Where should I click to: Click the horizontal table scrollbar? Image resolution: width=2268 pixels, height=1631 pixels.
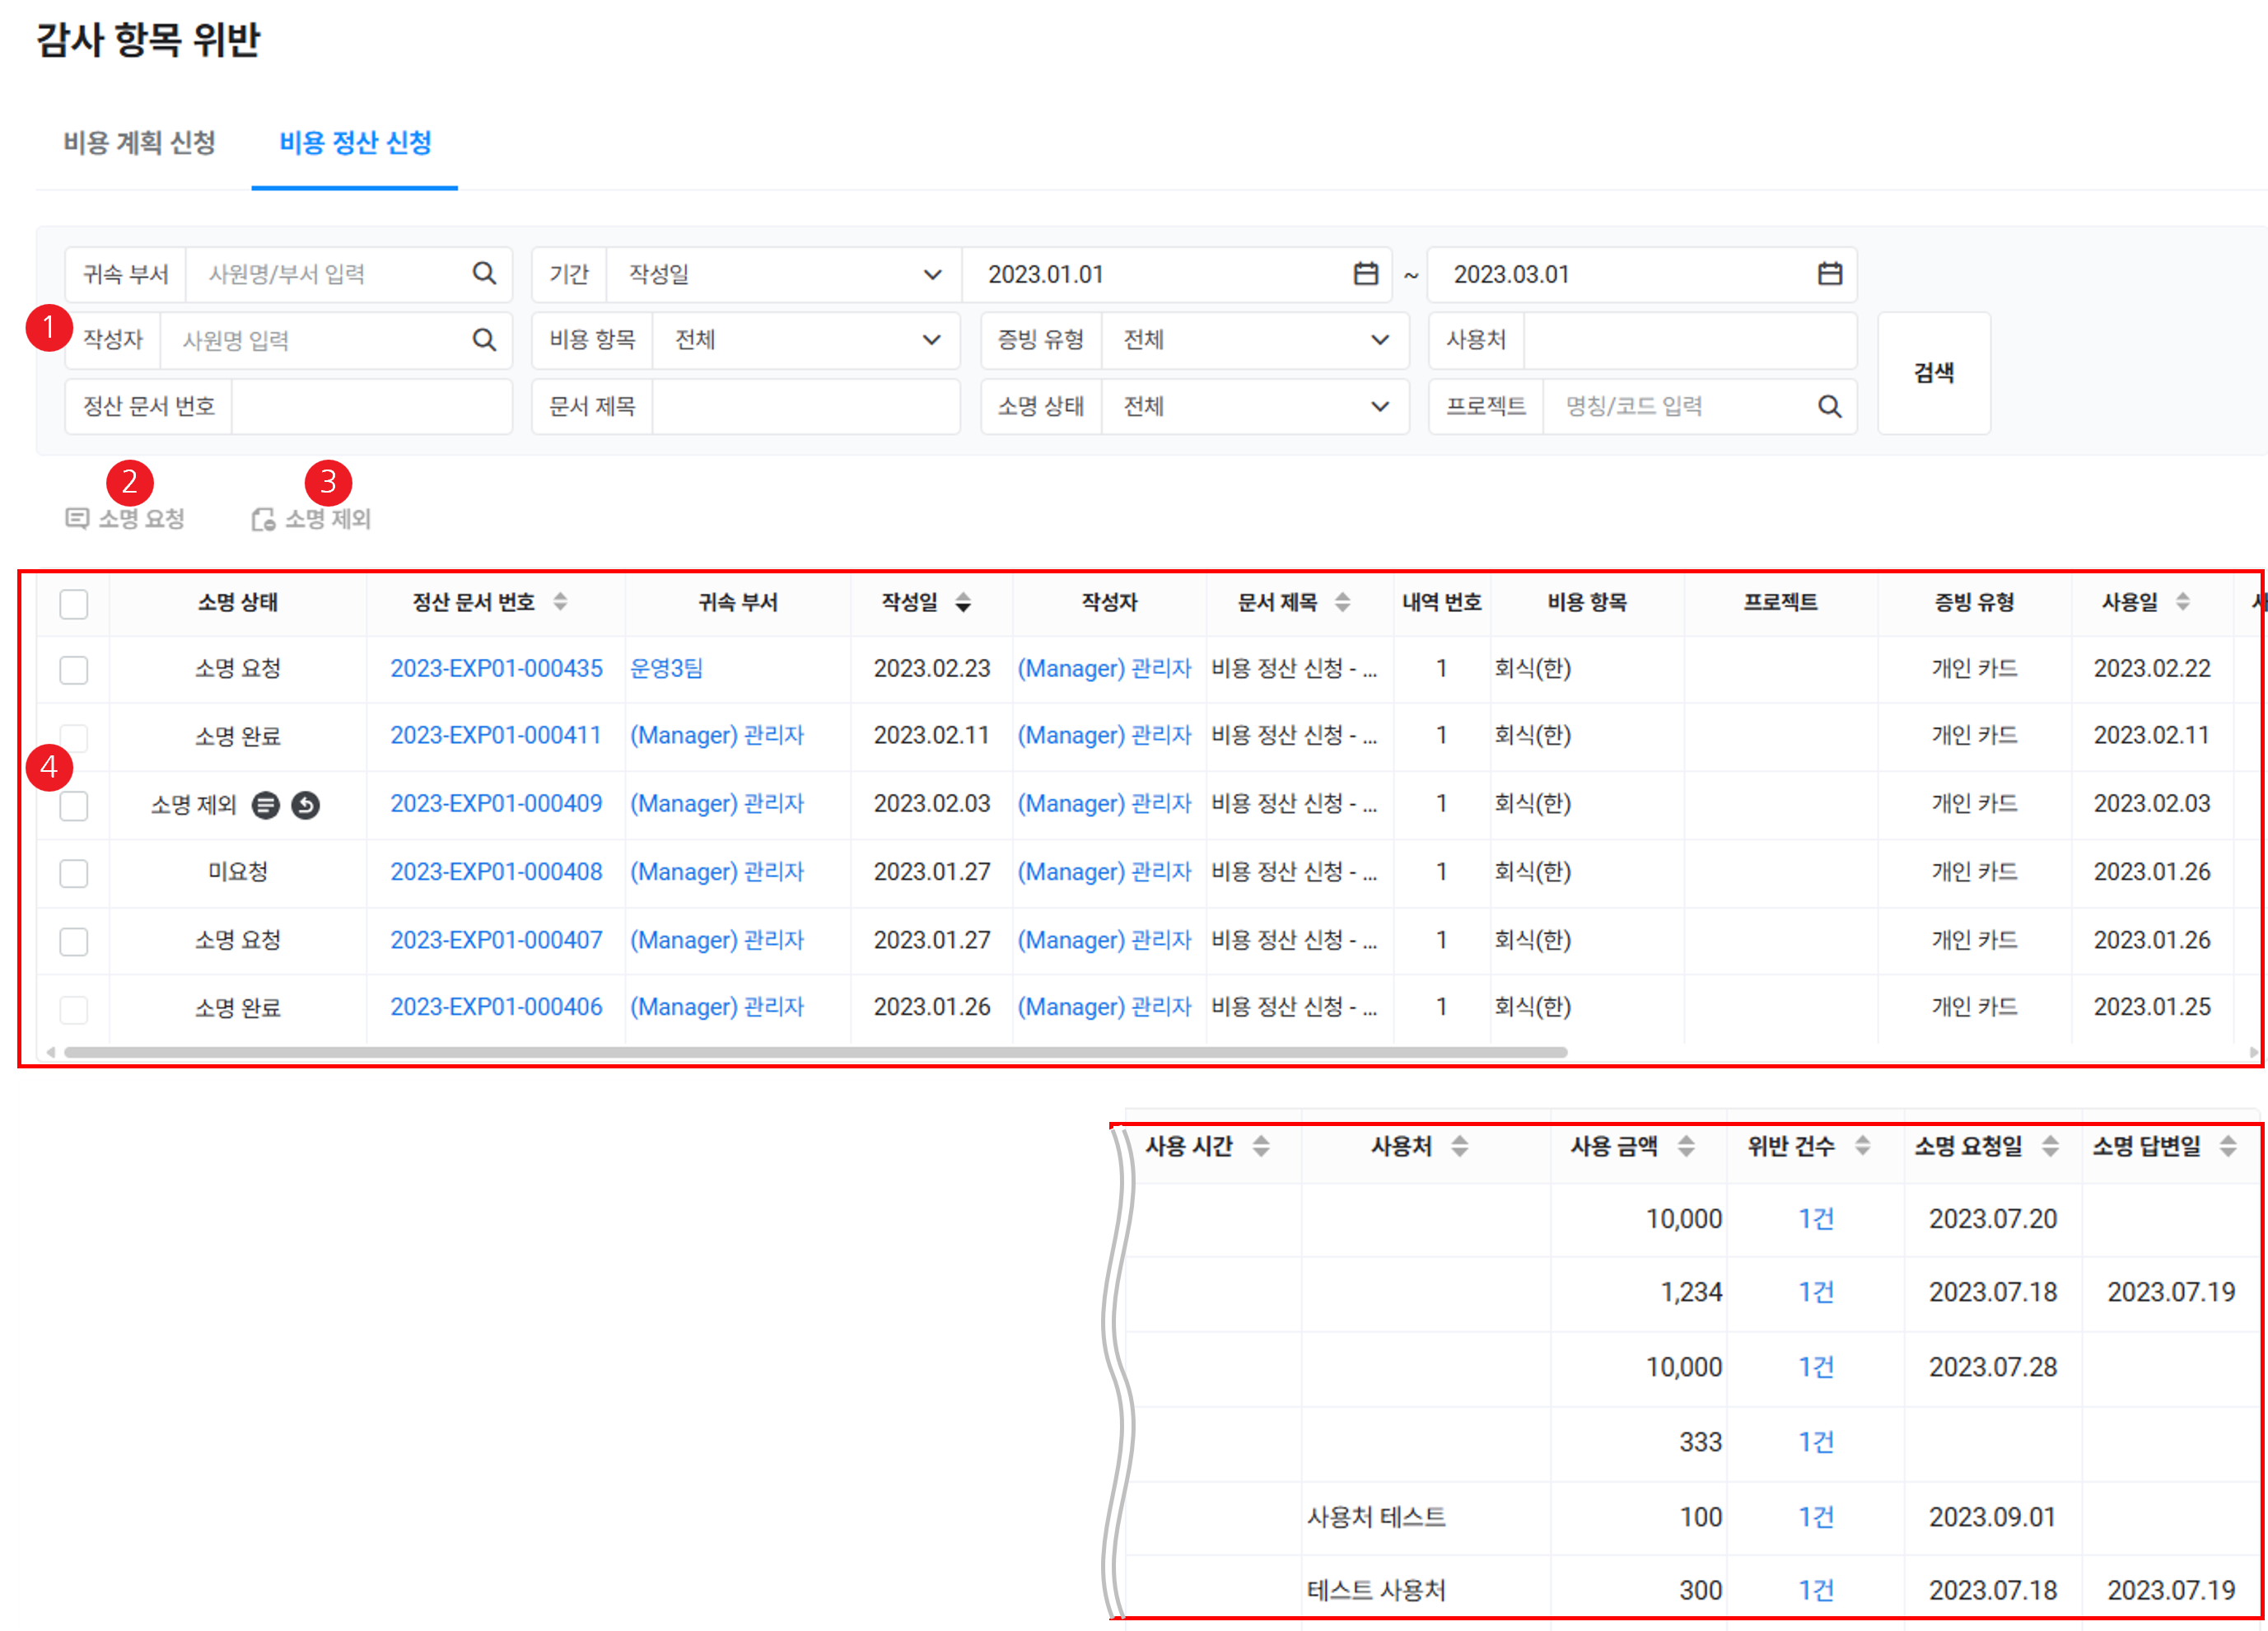815,1052
